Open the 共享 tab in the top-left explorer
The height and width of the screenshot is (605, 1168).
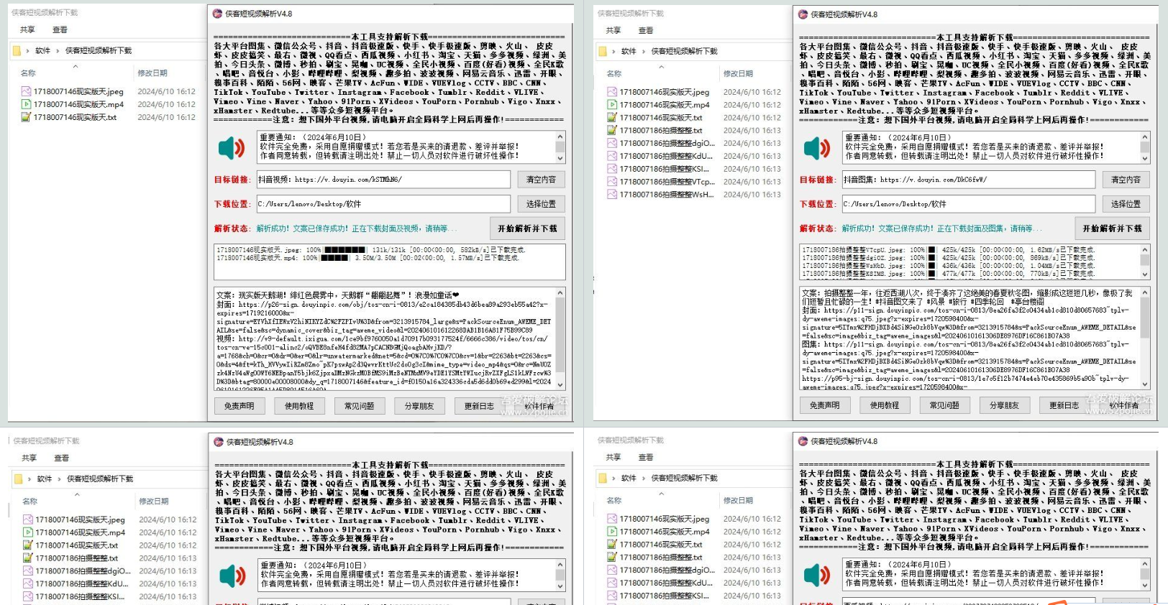(27, 29)
